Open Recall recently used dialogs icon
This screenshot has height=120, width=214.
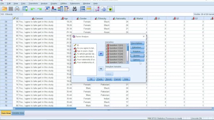[25, 9]
